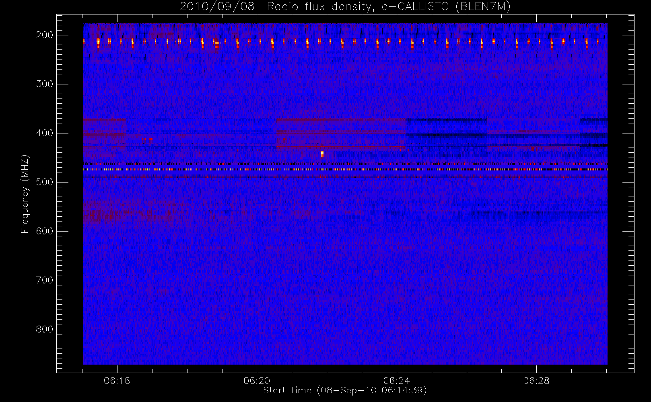
Task: Click the 500 frequency tick label
Action: coord(45,182)
